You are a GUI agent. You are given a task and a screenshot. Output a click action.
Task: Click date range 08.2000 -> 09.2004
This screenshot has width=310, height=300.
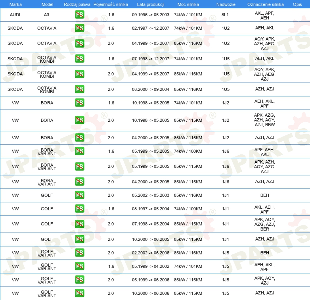point(151,89)
